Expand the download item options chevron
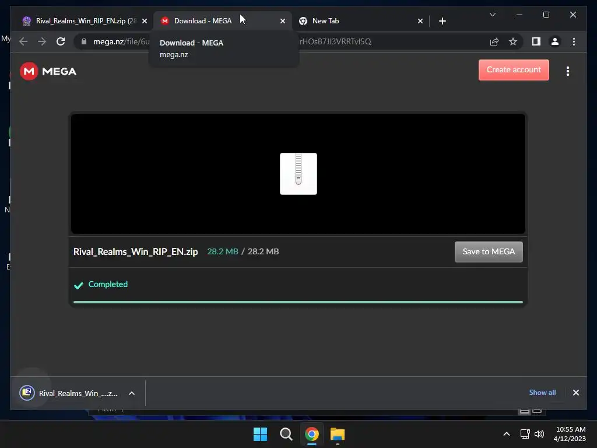 [132, 393]
